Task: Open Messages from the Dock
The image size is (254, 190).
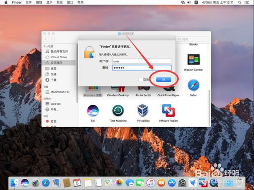Action: click(x=130, y=183)
